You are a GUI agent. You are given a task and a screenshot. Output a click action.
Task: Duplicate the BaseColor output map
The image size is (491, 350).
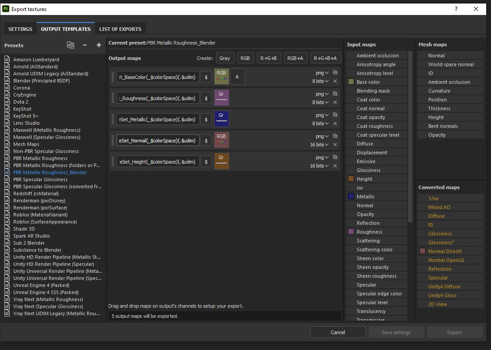[x=335, y=72]
